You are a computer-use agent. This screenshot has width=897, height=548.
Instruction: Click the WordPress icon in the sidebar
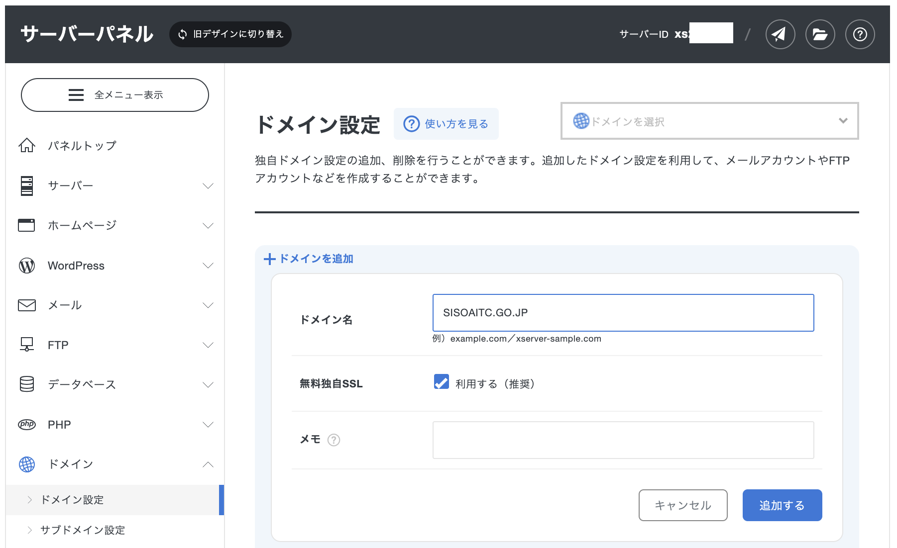[x=27, y=265]
